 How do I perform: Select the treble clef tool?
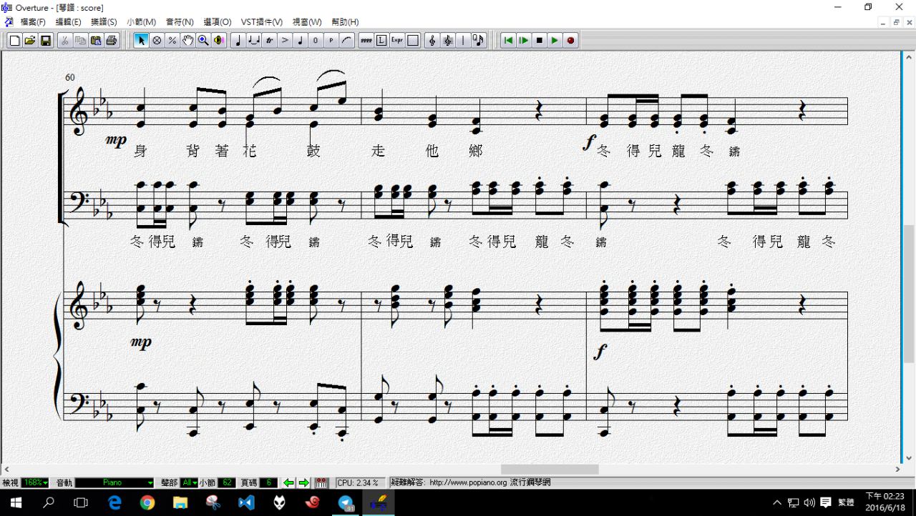[x=432, y=41]
